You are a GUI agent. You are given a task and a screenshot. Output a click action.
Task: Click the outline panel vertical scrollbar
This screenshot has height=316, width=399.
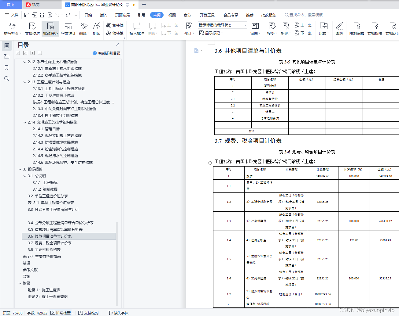point(117,264)
